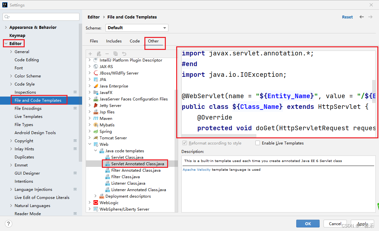379x231 pixels.
Task: Click the WebSphere/Liberty Server icon
Action: point(96,209)
